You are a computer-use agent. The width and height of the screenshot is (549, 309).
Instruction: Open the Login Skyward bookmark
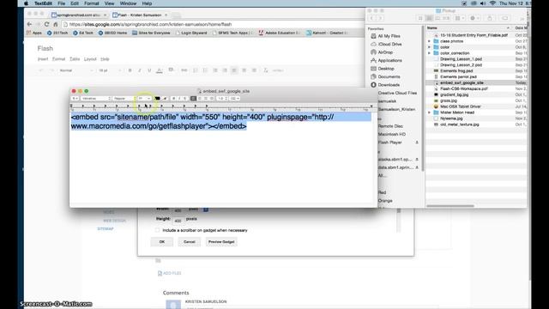(191, 33)
